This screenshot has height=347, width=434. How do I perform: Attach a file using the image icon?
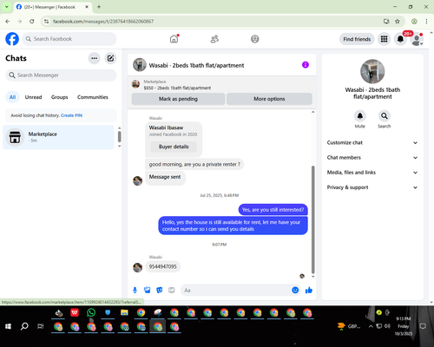click(x=148, y=290)
